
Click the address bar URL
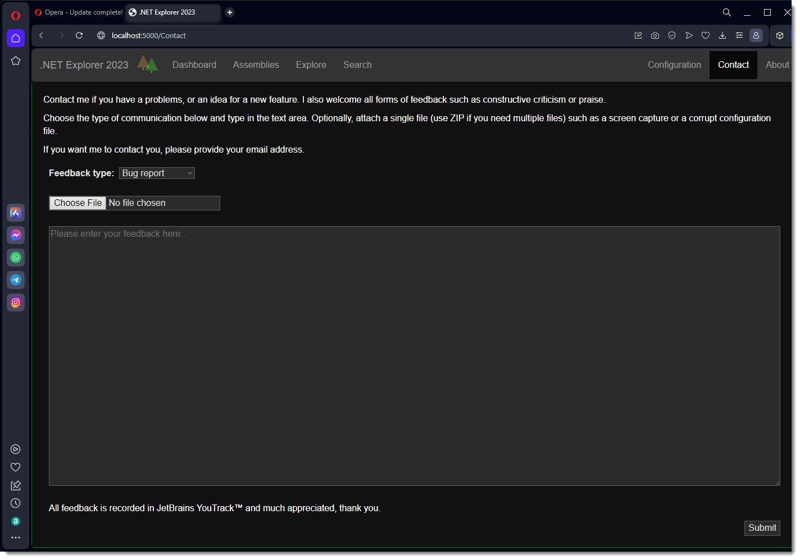tap(149, 35)
